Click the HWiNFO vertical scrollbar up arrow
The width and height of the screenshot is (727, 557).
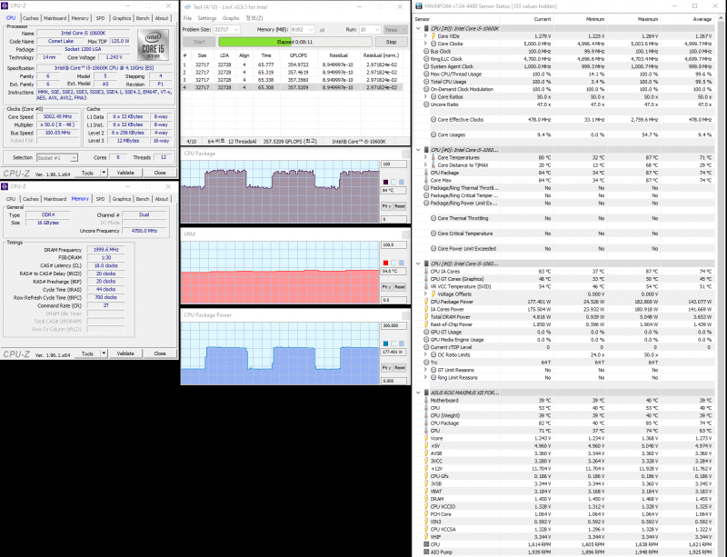[721, 18]
